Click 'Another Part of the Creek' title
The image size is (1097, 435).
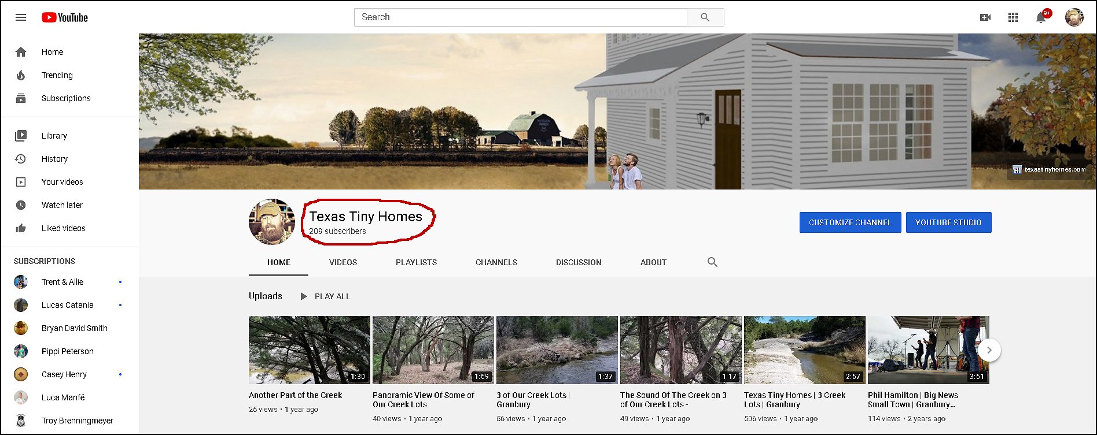coord(295,395)
